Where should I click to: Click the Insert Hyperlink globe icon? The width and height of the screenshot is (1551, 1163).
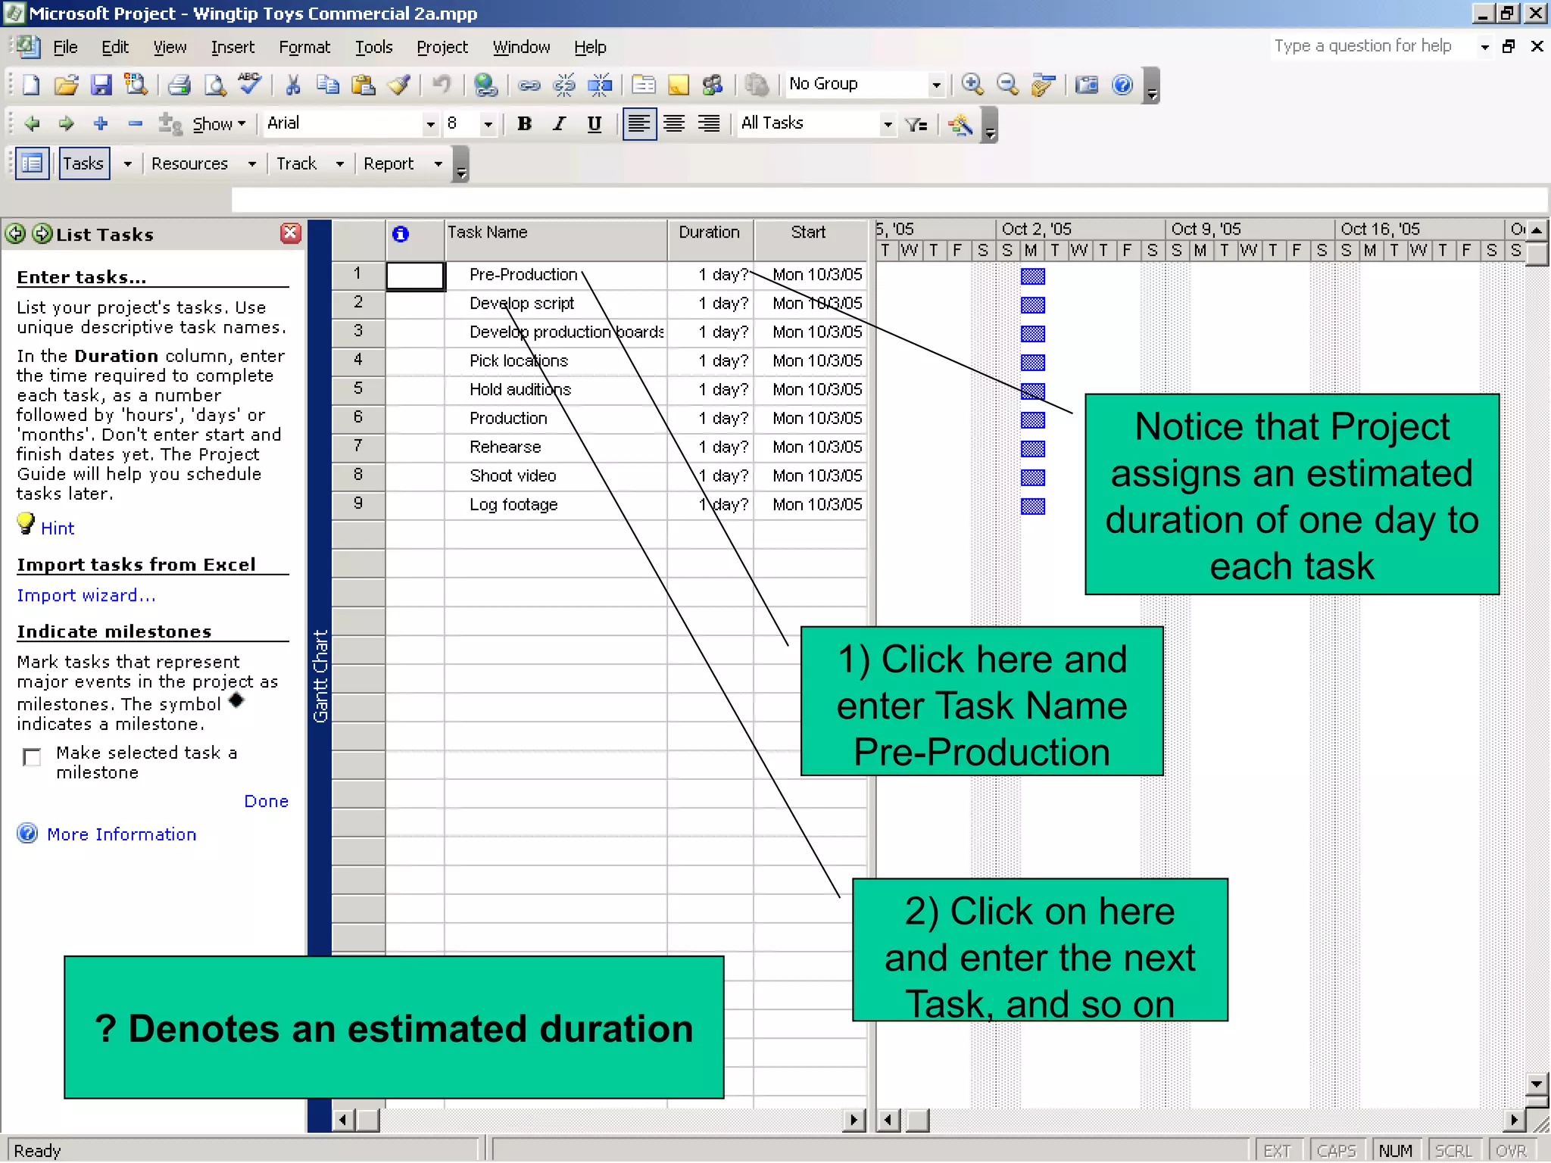tap(485, 85)
